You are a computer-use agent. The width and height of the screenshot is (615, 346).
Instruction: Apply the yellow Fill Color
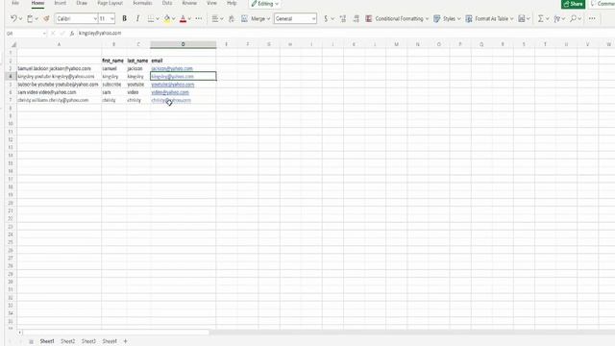point(167,18)
